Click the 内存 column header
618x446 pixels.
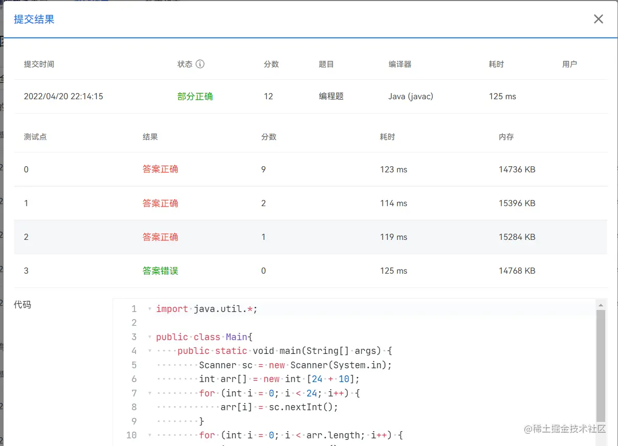(506, 137)
